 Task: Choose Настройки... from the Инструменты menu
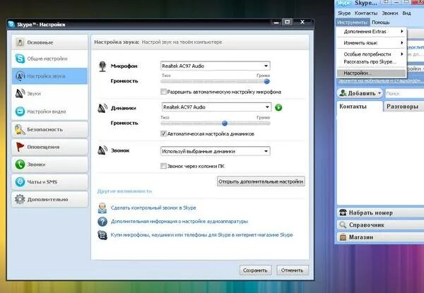[x=372, y=73]
